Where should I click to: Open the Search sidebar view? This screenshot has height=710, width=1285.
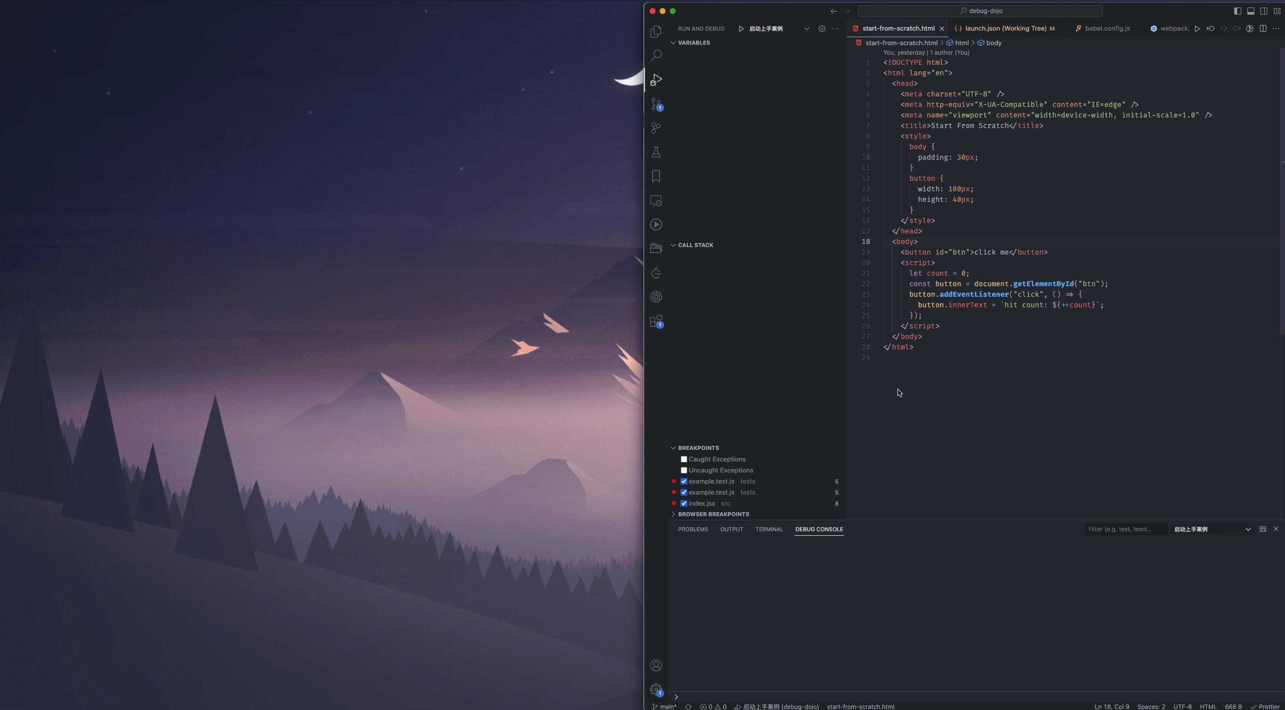pyautogui.click(x=656, y=55)
